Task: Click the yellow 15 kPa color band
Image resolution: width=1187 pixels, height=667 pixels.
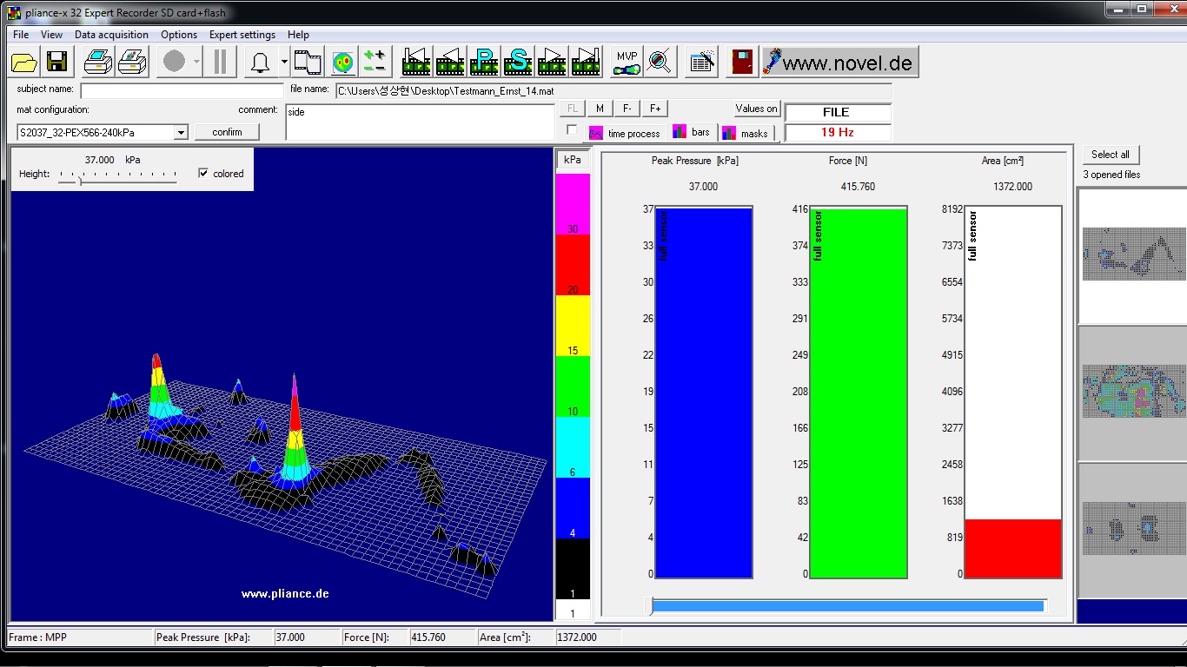Action: point(573,326)
